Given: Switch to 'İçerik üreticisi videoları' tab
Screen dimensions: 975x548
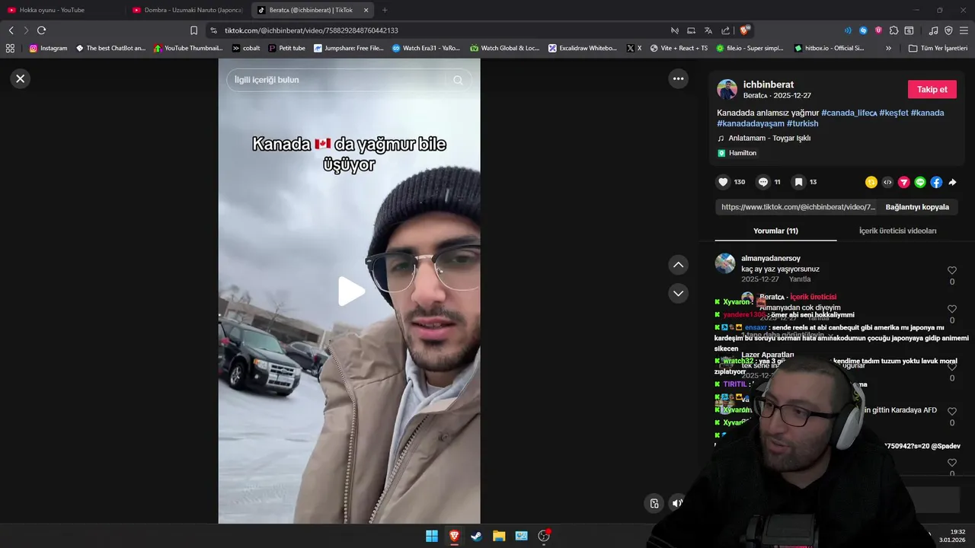Looking at the screenshot, I should [897, 231].
